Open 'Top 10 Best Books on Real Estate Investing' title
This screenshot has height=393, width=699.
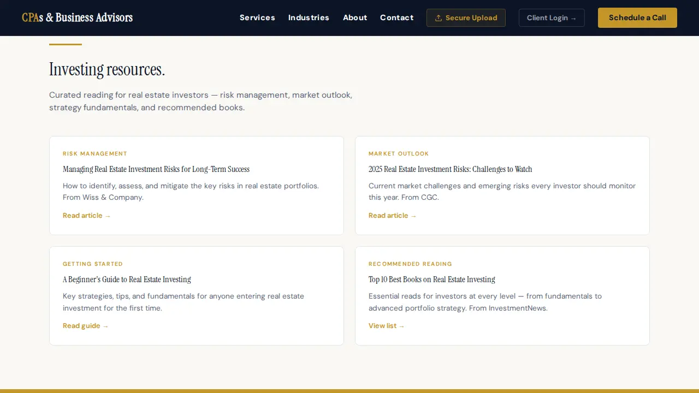point(432,279)
